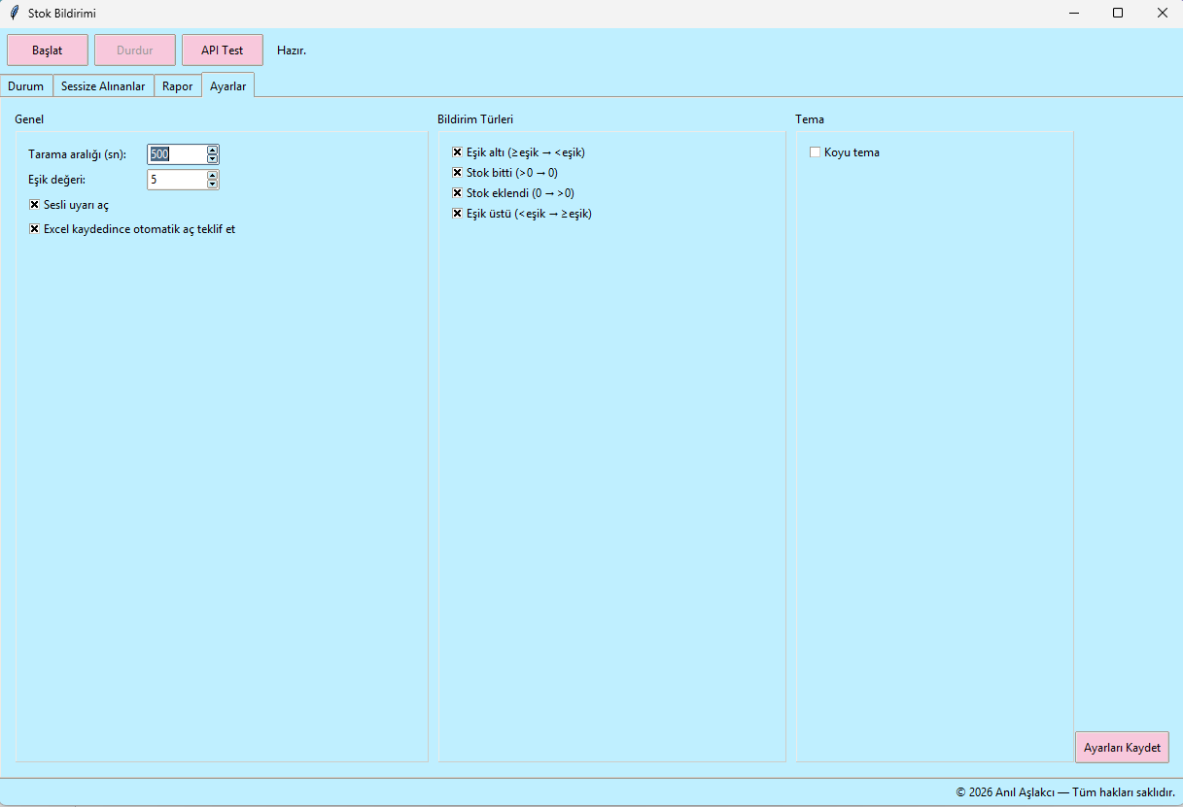Increase Tarama aralığı with the up arrow
Screen dimensions: 1183x807
click(x=213, y=150)
